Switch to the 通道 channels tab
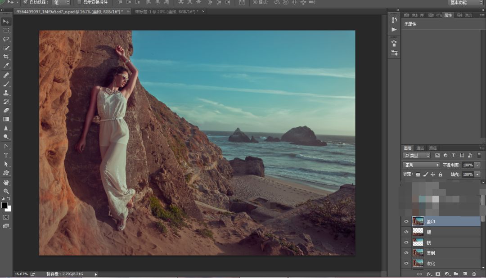The width and height of the screenshot is (486, 278). [420, 148]
